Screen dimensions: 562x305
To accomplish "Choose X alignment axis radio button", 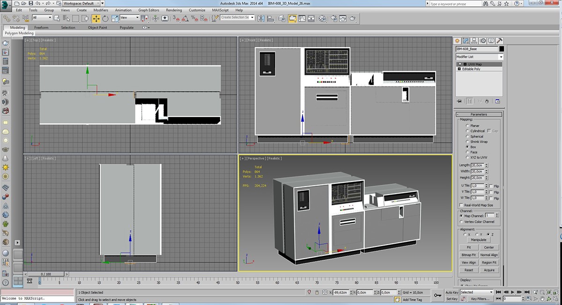I will [465, 234].
